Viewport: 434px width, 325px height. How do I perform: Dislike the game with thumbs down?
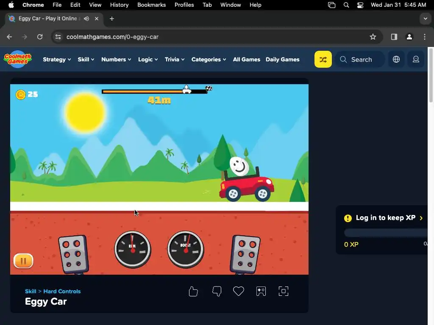coord(217,291)
